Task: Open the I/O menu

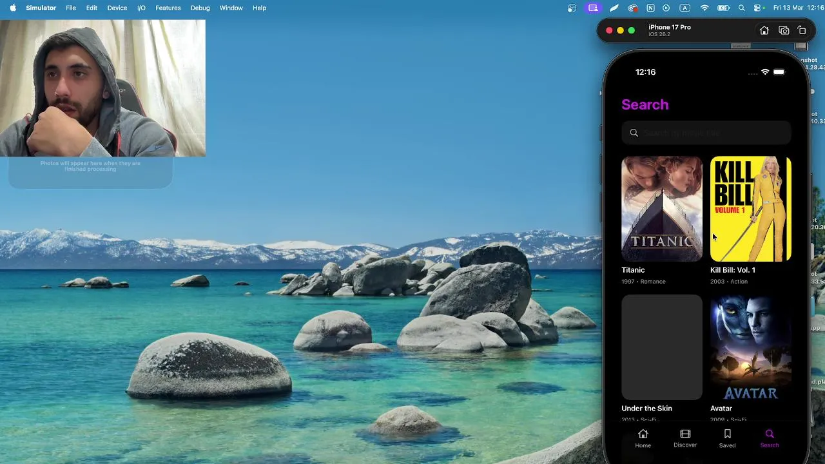Action: (x=141, y=8)
